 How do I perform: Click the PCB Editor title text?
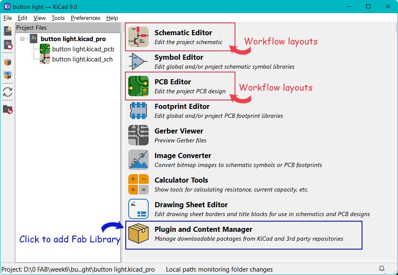tap(173, 82)
